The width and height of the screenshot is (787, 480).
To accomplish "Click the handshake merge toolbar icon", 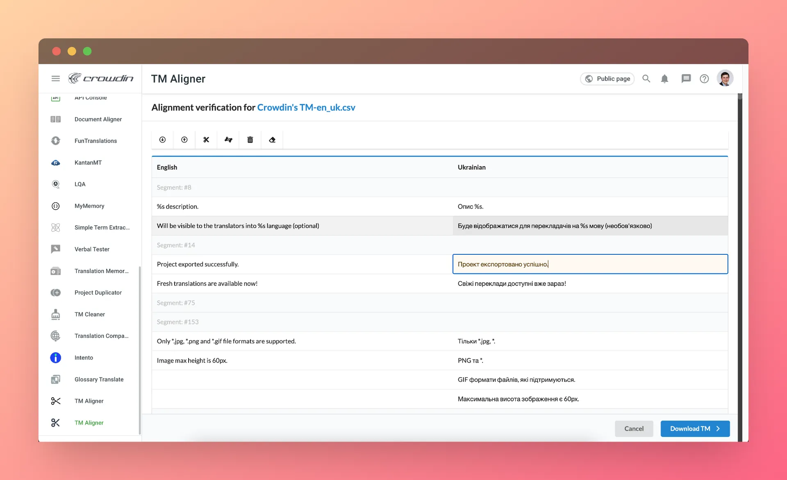I will [228, 140].
